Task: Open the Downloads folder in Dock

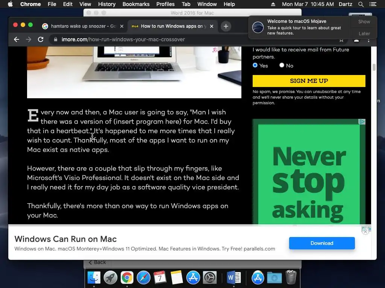Action: click(x=274, y=278)
